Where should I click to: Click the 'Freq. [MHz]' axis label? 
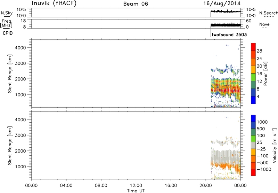click(7, 23)
